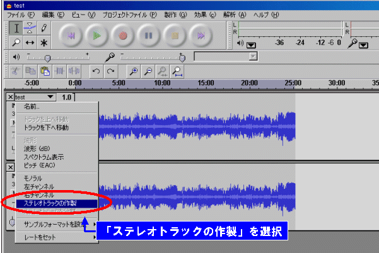Select the Draw pencil tool
This screenshot has height=253, width=379.
tap(44, 28)
